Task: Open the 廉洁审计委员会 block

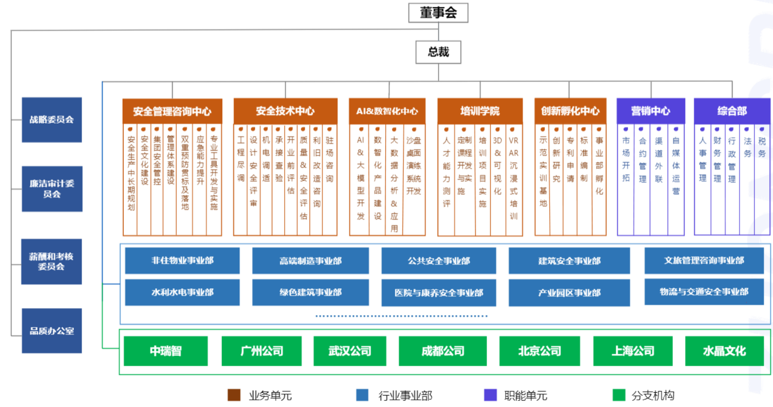Action: (52, 189)
